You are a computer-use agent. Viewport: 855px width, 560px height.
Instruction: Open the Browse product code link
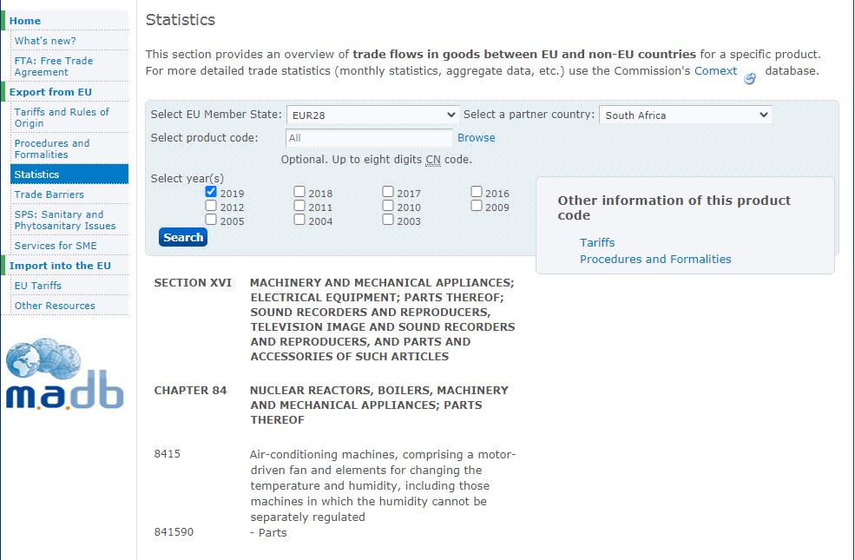(x=476, y=138)
